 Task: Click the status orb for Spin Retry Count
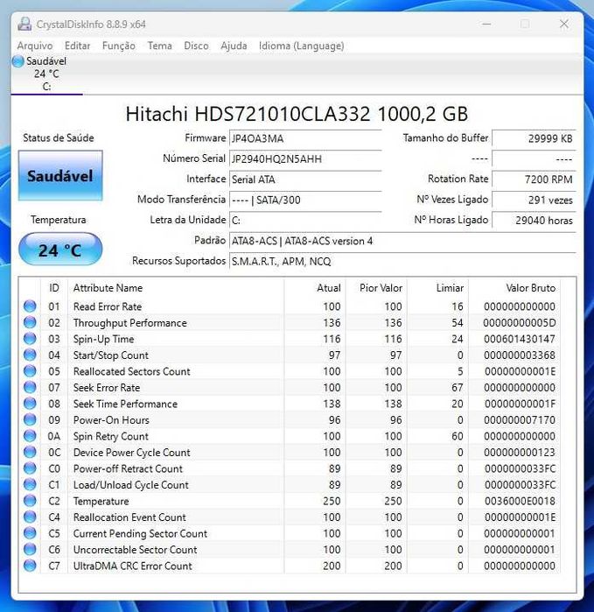[30, 436]
